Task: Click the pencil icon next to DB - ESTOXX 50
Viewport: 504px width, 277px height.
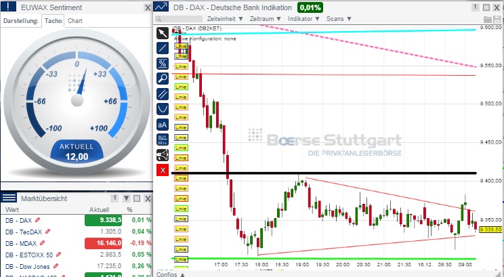Action: click(58, 255)
